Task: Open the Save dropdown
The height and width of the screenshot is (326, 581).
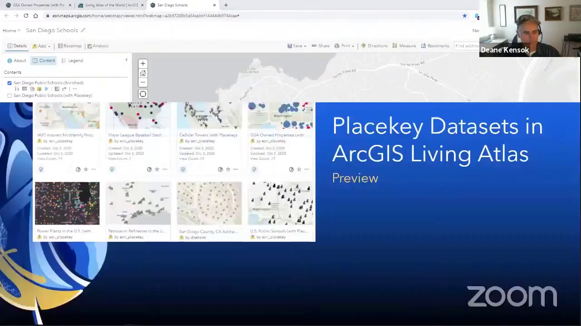Action: (297, 46)
